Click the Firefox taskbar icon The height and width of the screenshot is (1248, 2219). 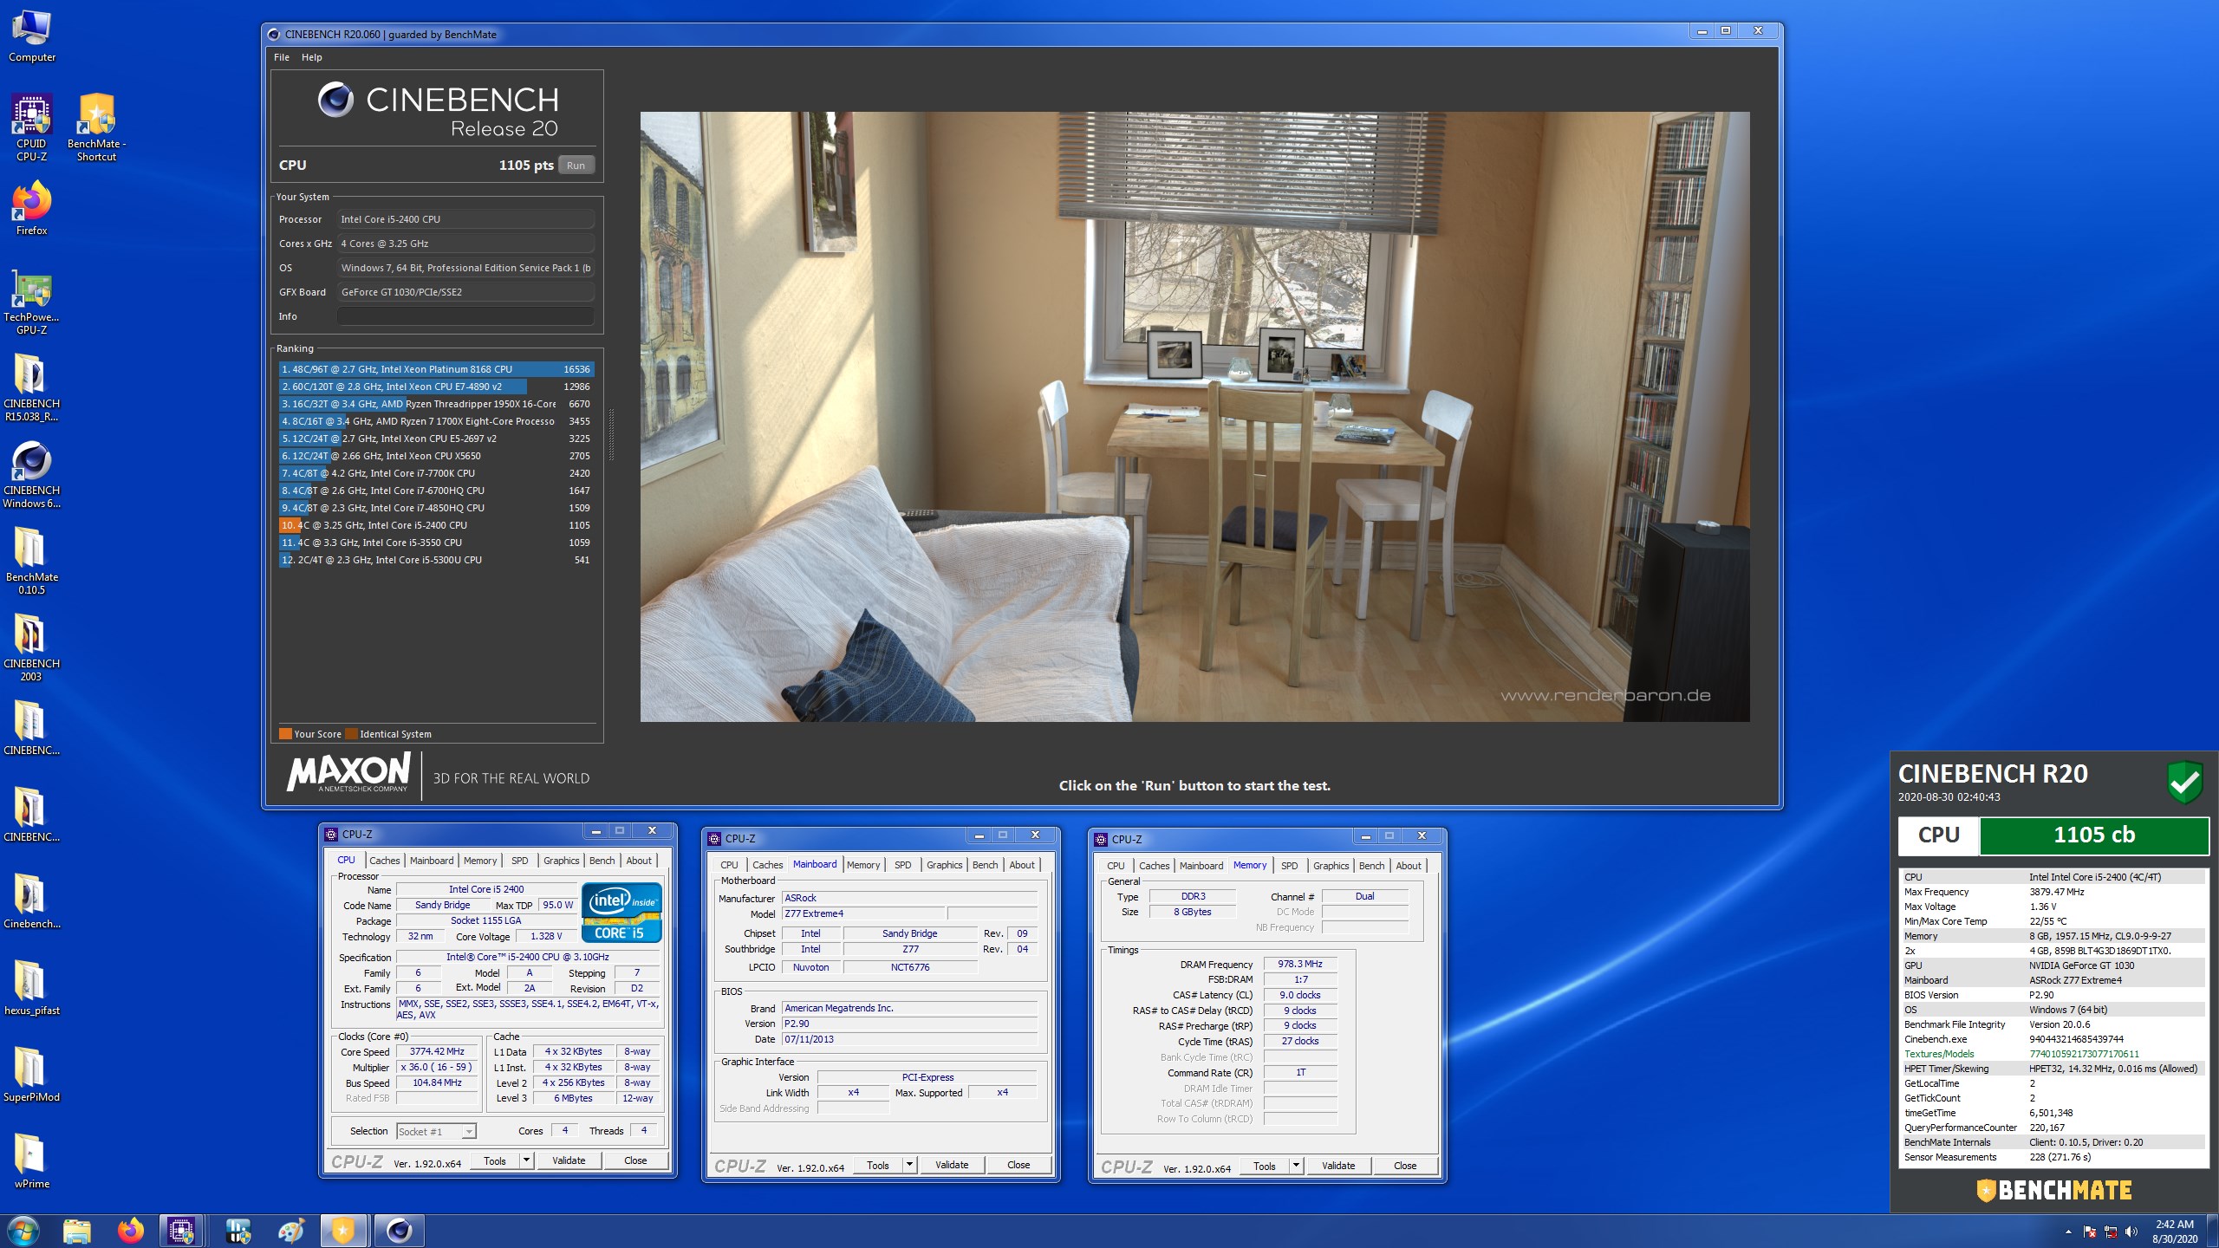tap(131, 1231)
